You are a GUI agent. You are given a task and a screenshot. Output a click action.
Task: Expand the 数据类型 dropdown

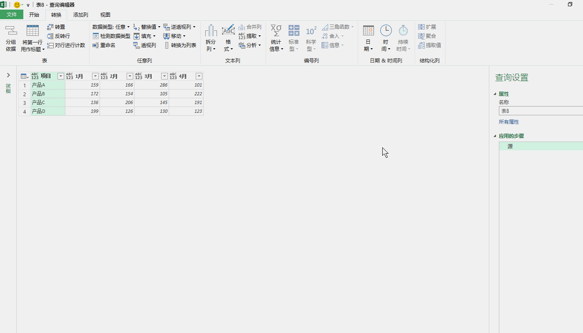tap(128, 27)
